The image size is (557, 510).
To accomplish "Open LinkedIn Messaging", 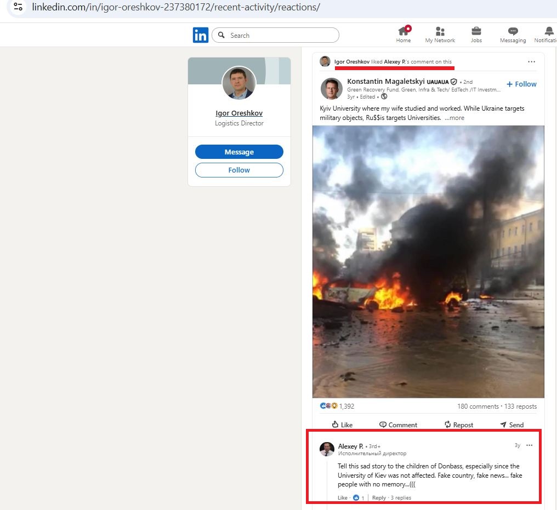I will (x=512, y=34).
